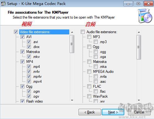Uncheck the .mp4v extension checkbox
Screen dimensions: 154x119
(x=29, y=77)
